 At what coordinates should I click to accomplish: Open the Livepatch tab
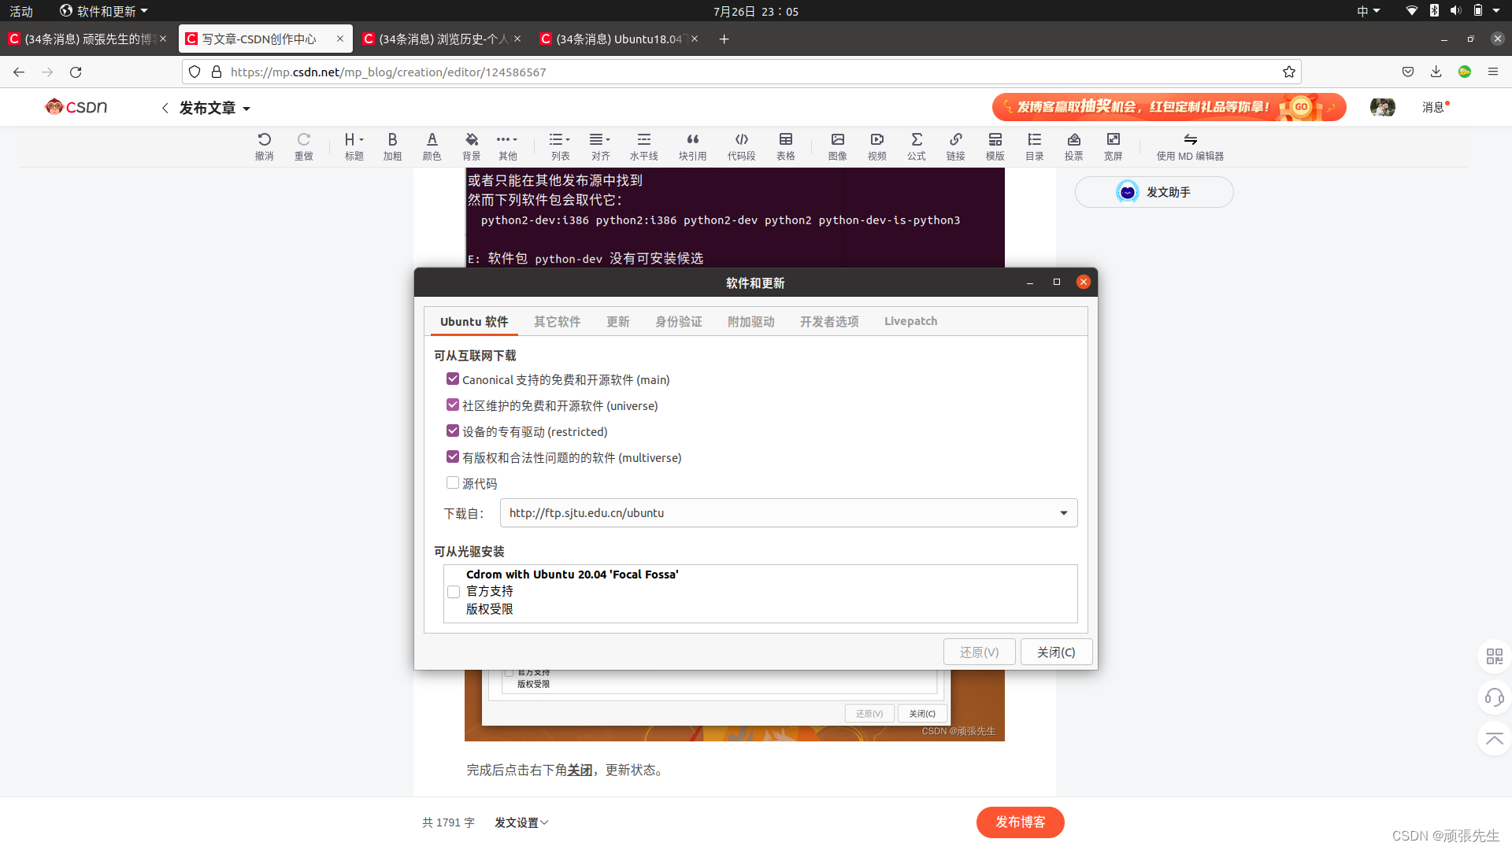point(910,321)
